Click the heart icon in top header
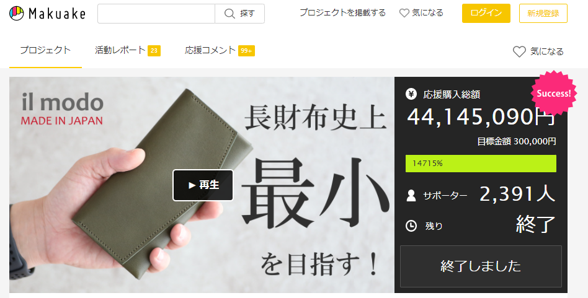This screenshot has width=588, height=298. (x=404, y=13)
